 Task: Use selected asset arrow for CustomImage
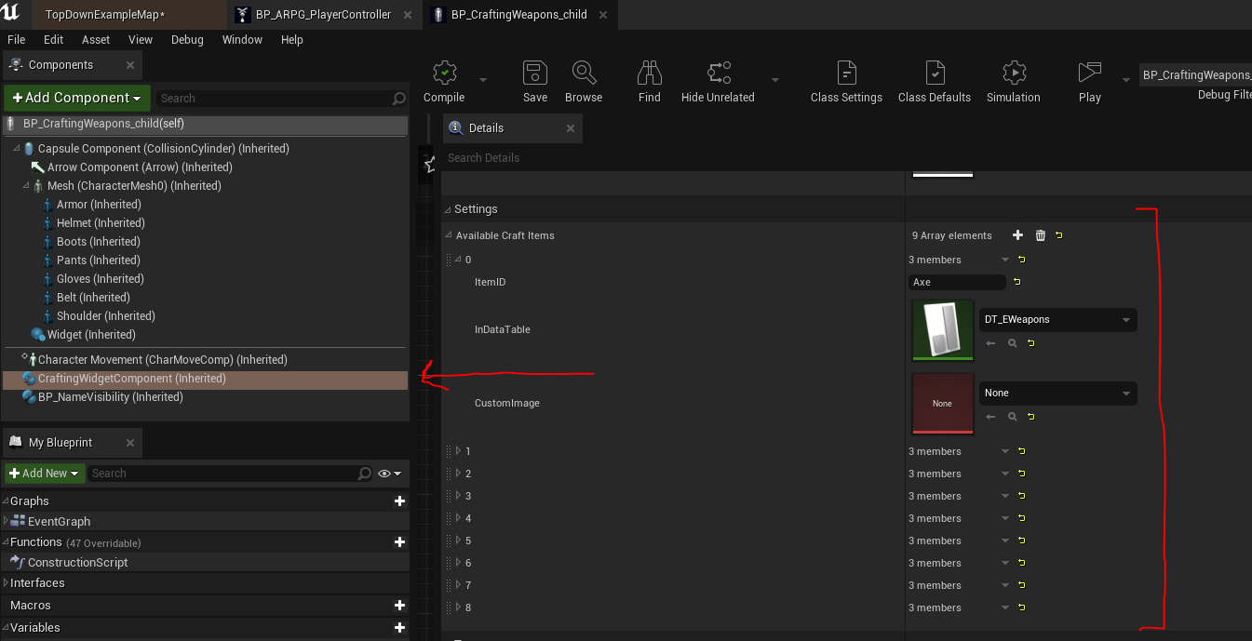990,418
